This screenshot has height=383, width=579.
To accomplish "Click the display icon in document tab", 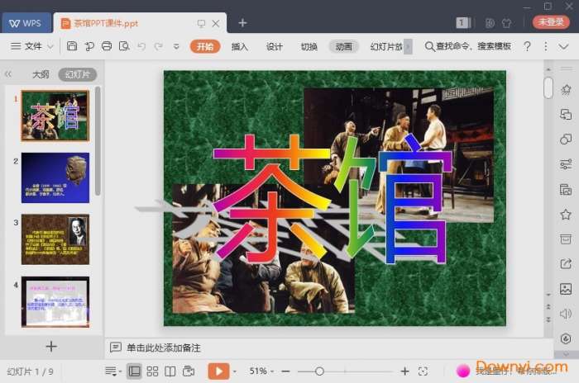I will tap(201, 24).
